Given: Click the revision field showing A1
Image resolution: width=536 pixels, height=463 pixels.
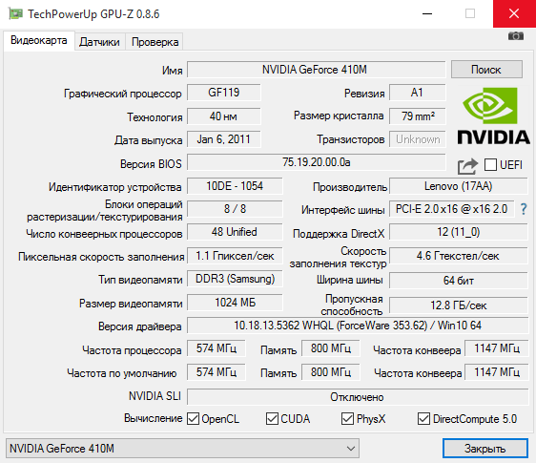Looking at the screenshot, I should coord(418,93).
